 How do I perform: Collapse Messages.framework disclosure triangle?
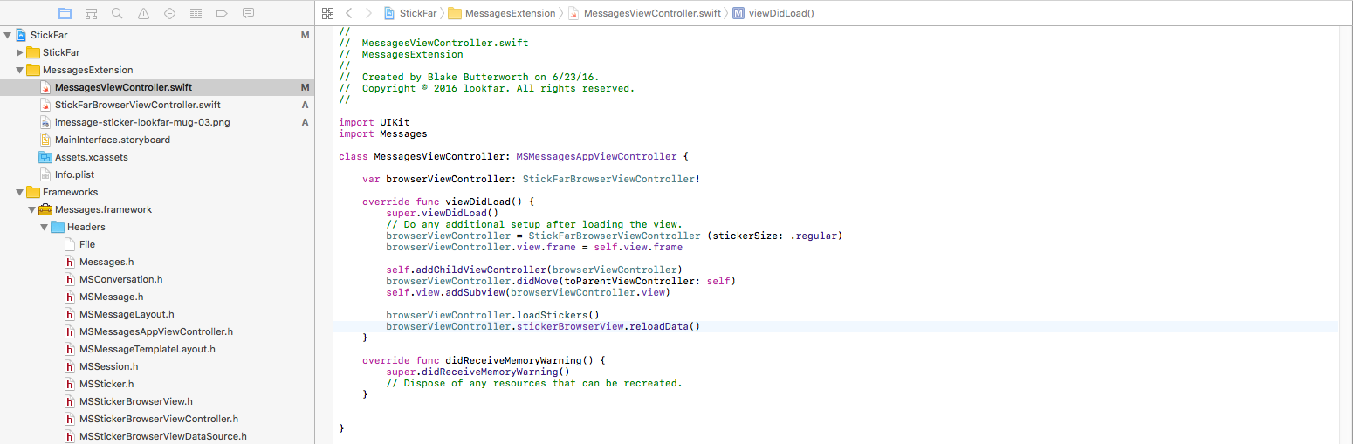32,209
